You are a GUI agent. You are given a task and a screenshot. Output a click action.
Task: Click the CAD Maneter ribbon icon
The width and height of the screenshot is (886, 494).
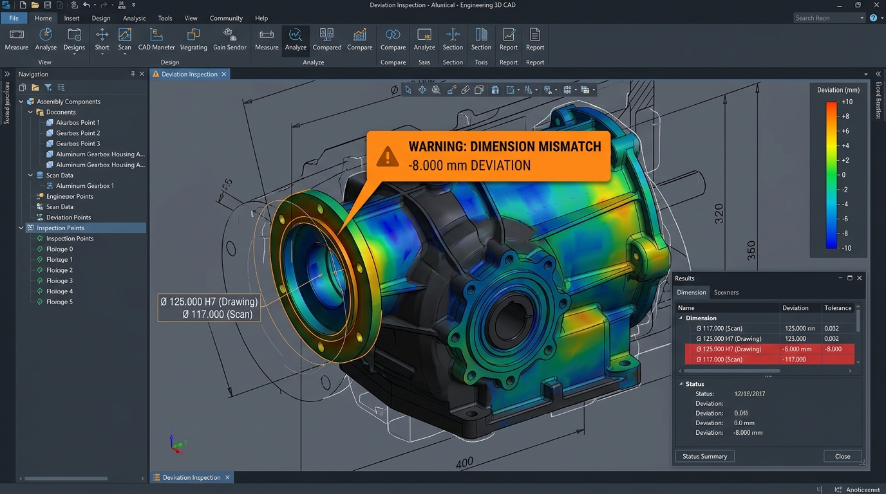(156, 35)
